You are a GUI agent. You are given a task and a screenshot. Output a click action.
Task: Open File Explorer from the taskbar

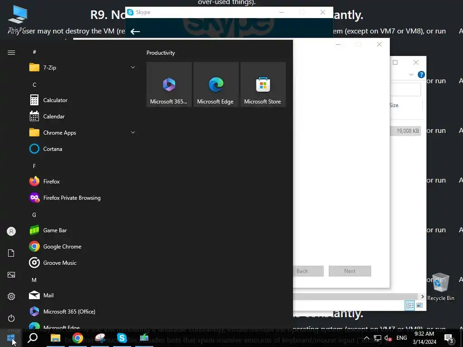(55, 338)
